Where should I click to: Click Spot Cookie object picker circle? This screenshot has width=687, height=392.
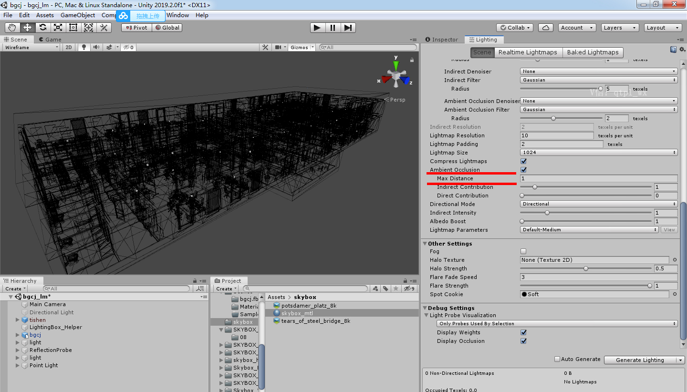coord(675,294)
